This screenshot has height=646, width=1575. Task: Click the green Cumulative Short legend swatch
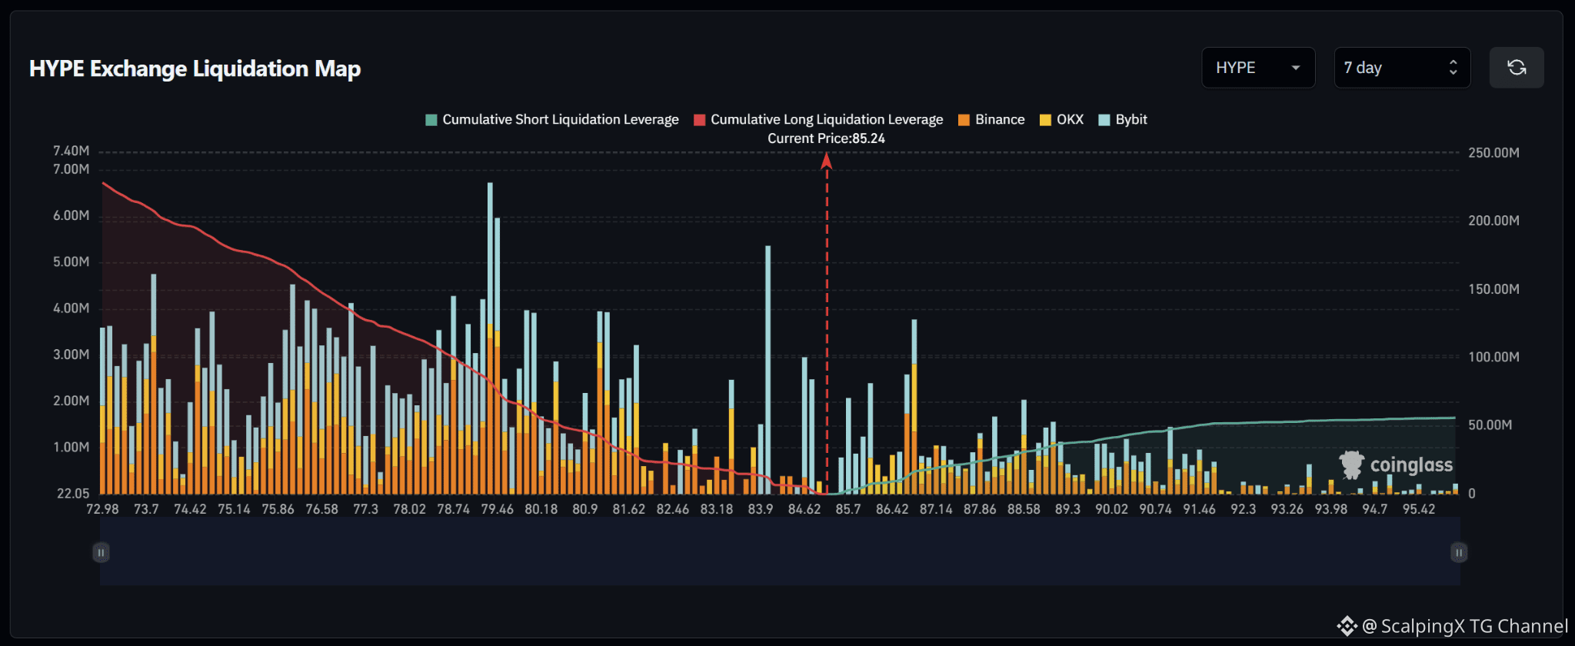point(431,120)
